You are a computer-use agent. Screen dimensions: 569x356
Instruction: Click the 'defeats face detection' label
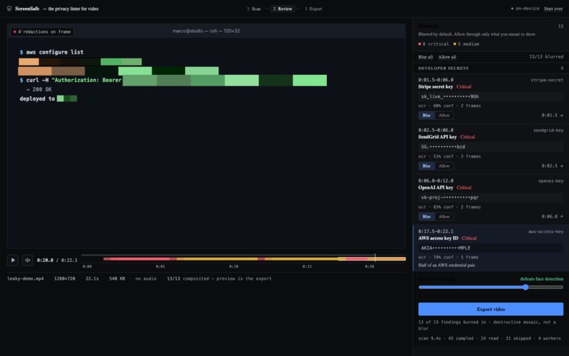point(541,279)
